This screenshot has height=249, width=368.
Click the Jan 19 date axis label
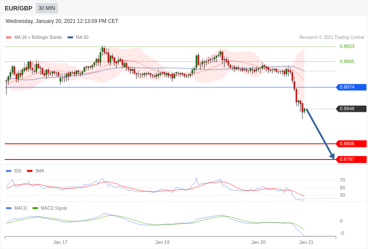click(162, 242)
